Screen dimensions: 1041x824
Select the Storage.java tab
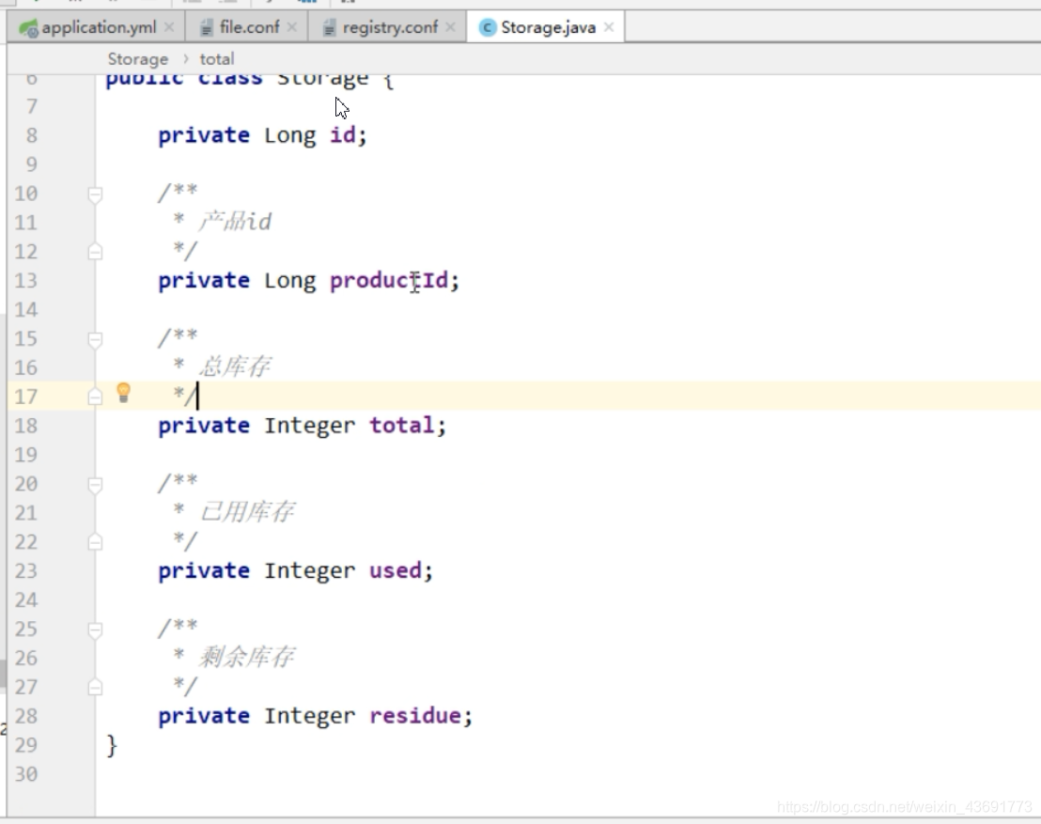point(548,27)
